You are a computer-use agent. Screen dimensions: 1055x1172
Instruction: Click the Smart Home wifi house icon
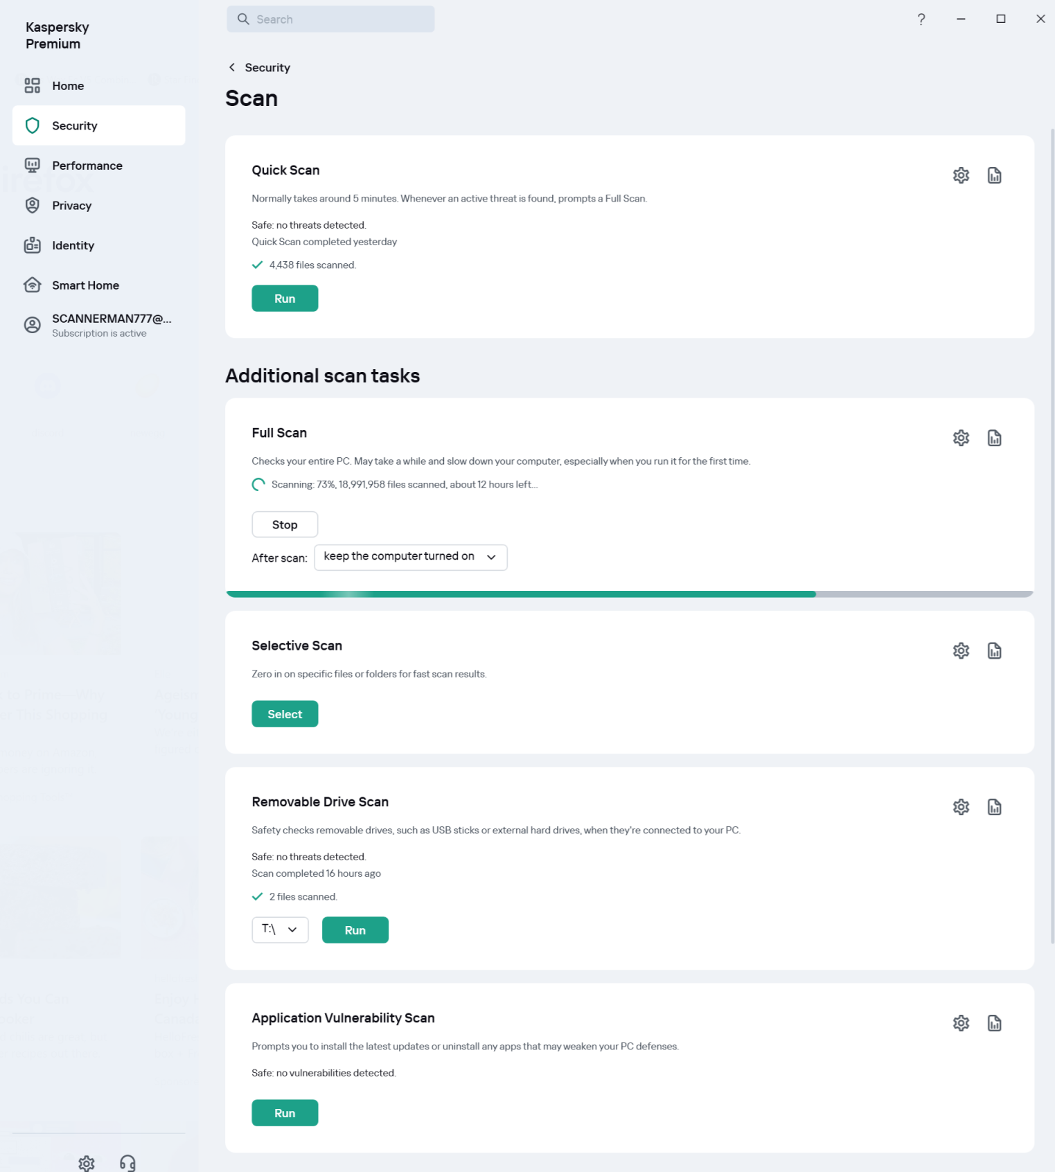(x=33, y=285)
